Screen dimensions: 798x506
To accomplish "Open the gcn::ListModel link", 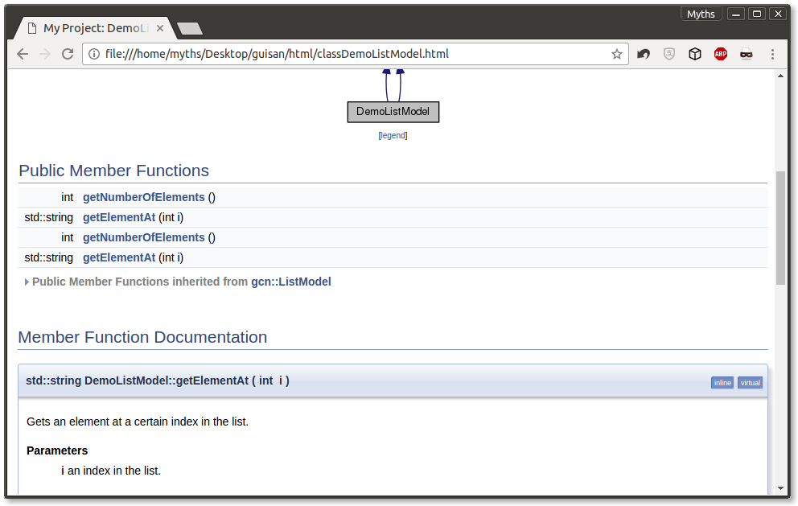I will [x=291, y=282].
